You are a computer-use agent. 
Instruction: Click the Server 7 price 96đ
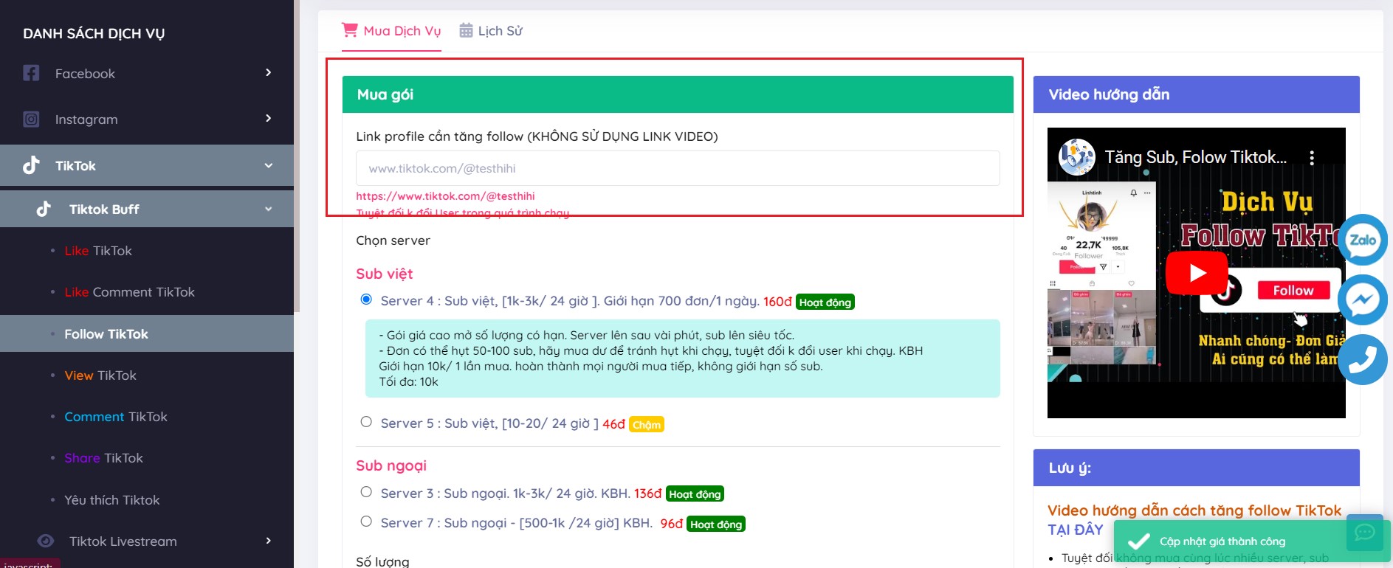(x=671, y=524)
